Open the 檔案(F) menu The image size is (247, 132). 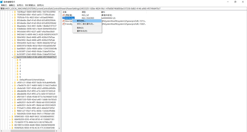tap(4, 5)
